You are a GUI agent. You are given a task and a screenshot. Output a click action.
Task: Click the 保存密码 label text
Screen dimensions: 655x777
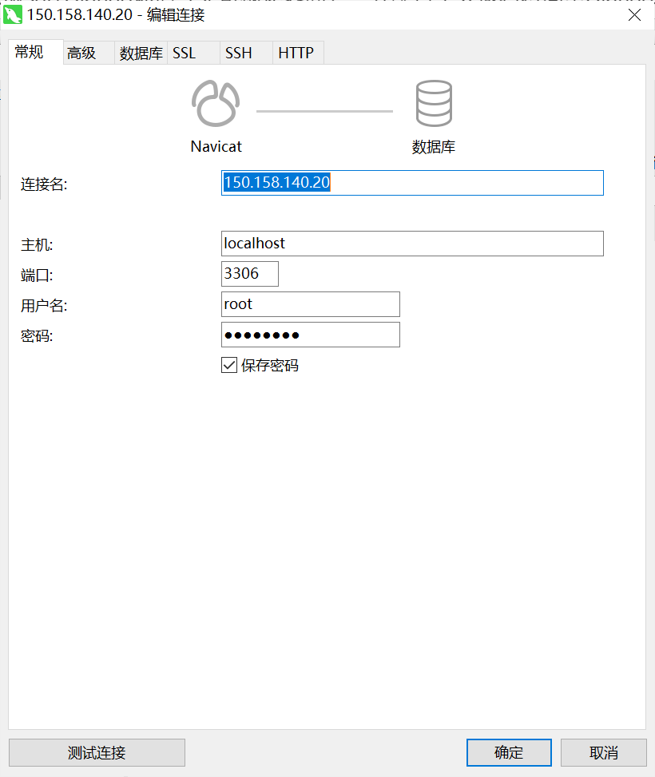pyautogui.click(x=270, y=366)
